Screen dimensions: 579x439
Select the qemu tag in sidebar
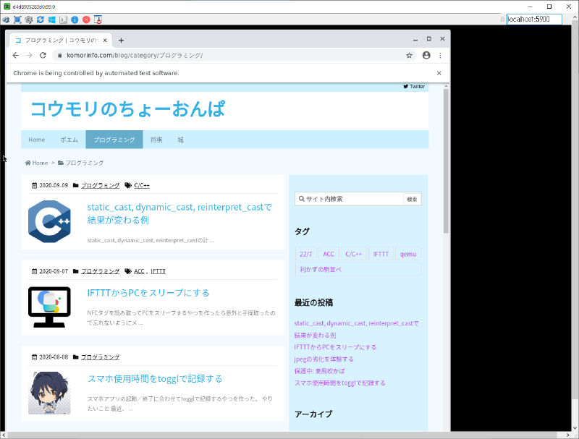(x=407, y=254)
